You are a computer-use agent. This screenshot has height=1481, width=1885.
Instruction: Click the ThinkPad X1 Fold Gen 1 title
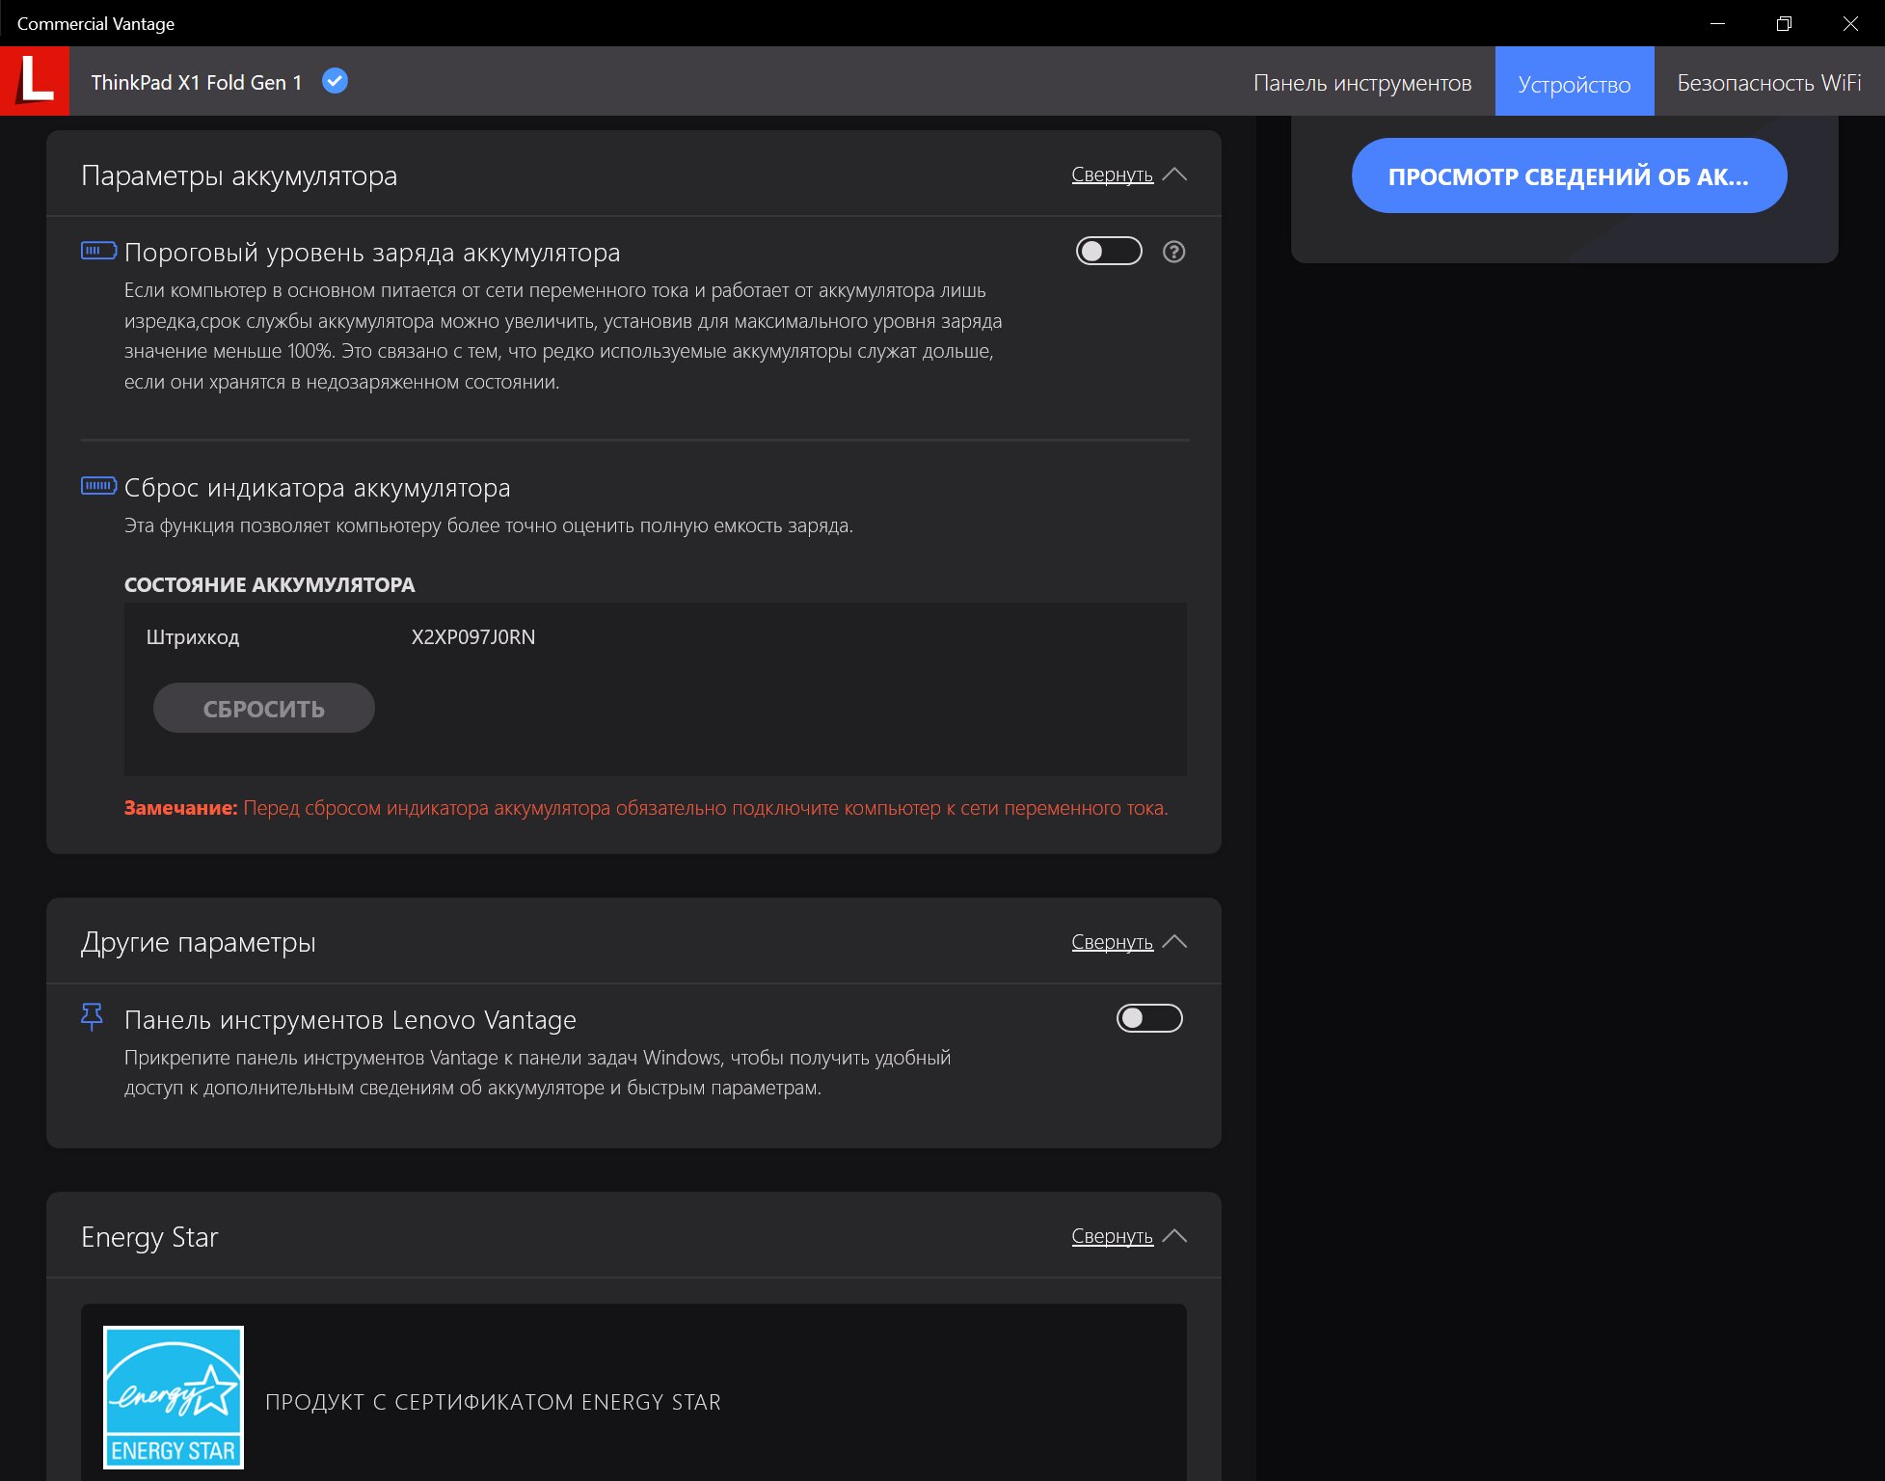click(197, 83)
